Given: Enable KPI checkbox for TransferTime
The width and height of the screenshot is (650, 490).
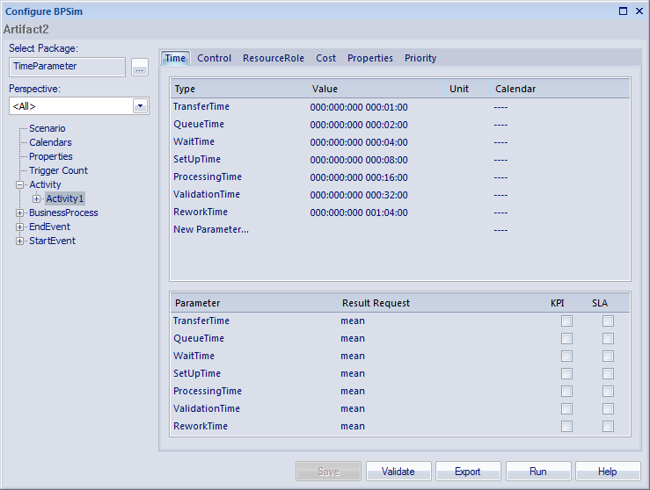Looking at the screenshot, I should pos(566,321).
